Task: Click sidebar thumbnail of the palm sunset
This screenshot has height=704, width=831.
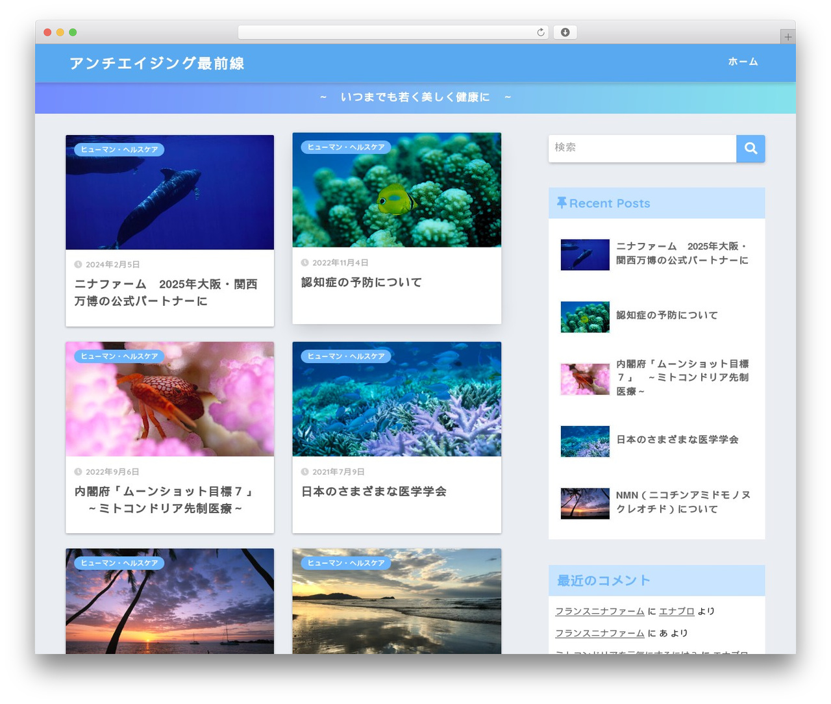Action: [x=585, y=503]
